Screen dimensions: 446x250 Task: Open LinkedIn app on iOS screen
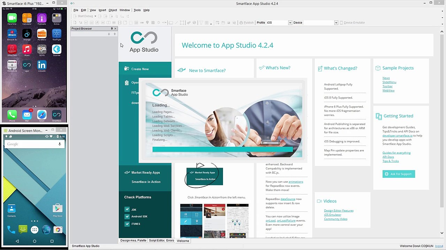[41, 65]
